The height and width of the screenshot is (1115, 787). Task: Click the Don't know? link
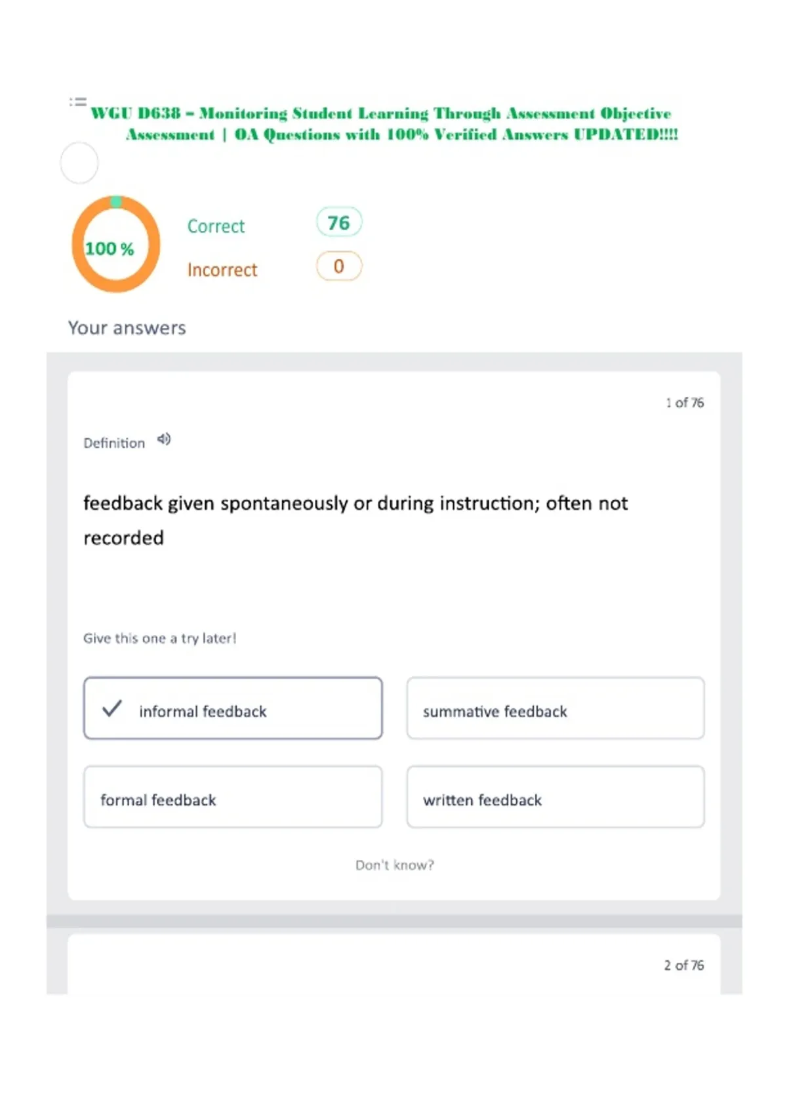click(395, 865)
